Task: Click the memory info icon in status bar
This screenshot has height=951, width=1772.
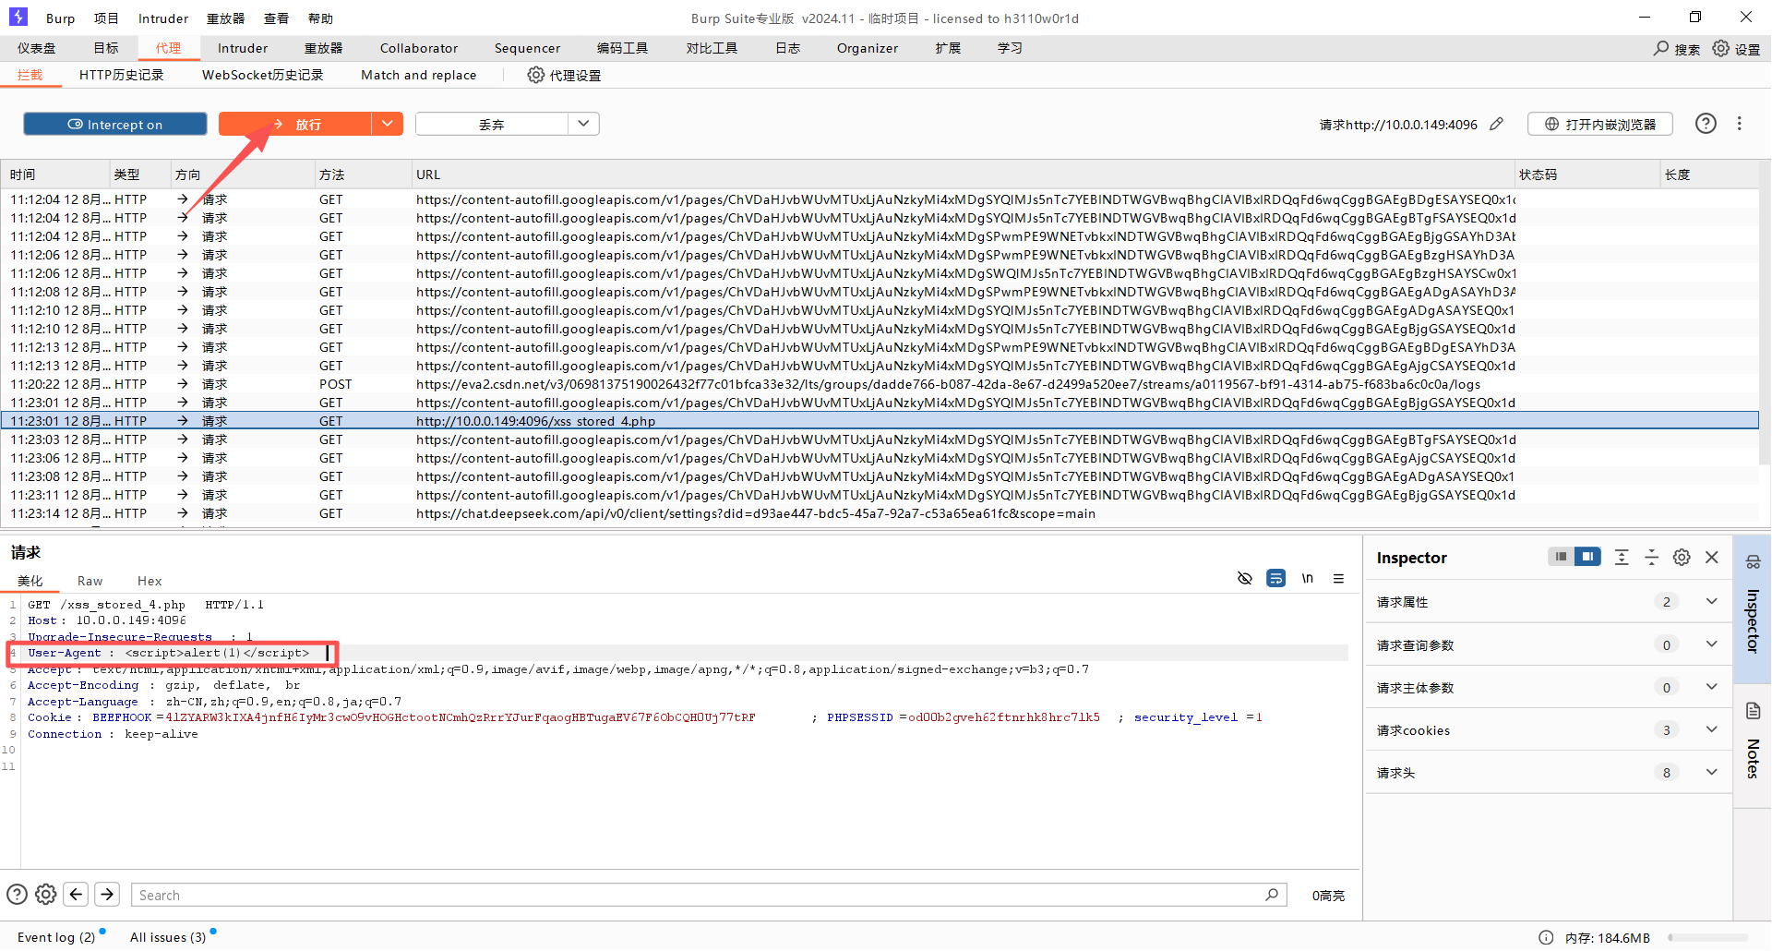Action: coord(1546,937)
